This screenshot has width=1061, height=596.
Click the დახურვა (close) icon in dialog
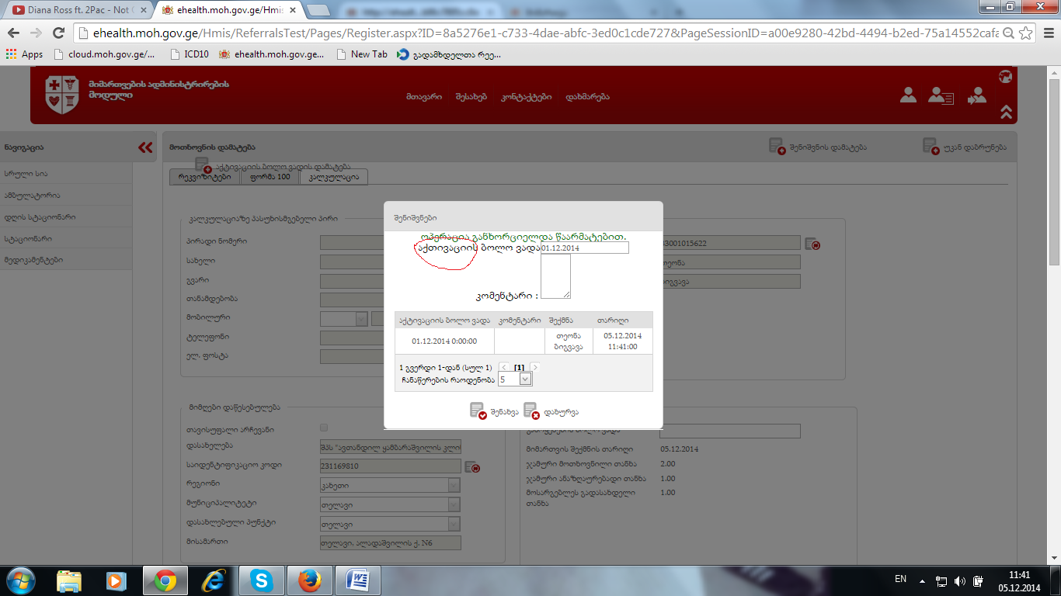pos(531,411)
